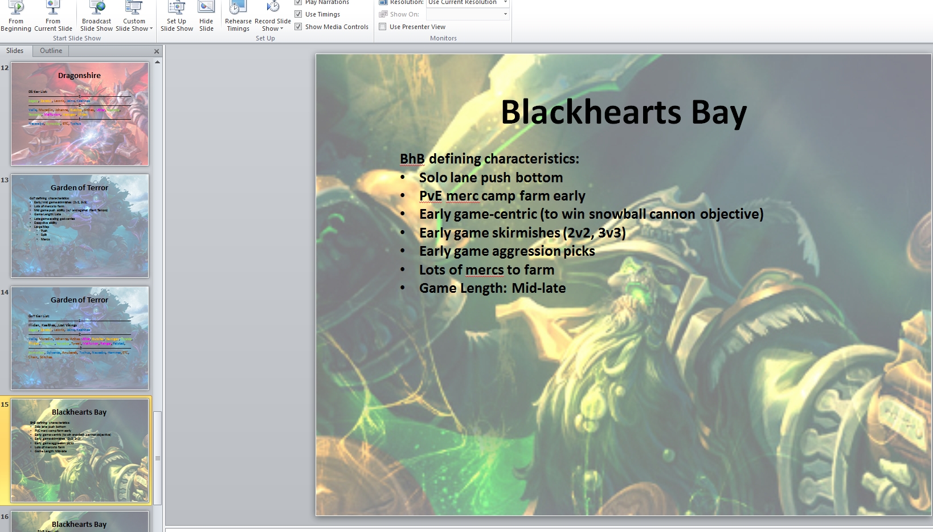This screenshot has height=532, width=933.
Task: Start Rehearse Timings
Action: (x=238, y=16)
